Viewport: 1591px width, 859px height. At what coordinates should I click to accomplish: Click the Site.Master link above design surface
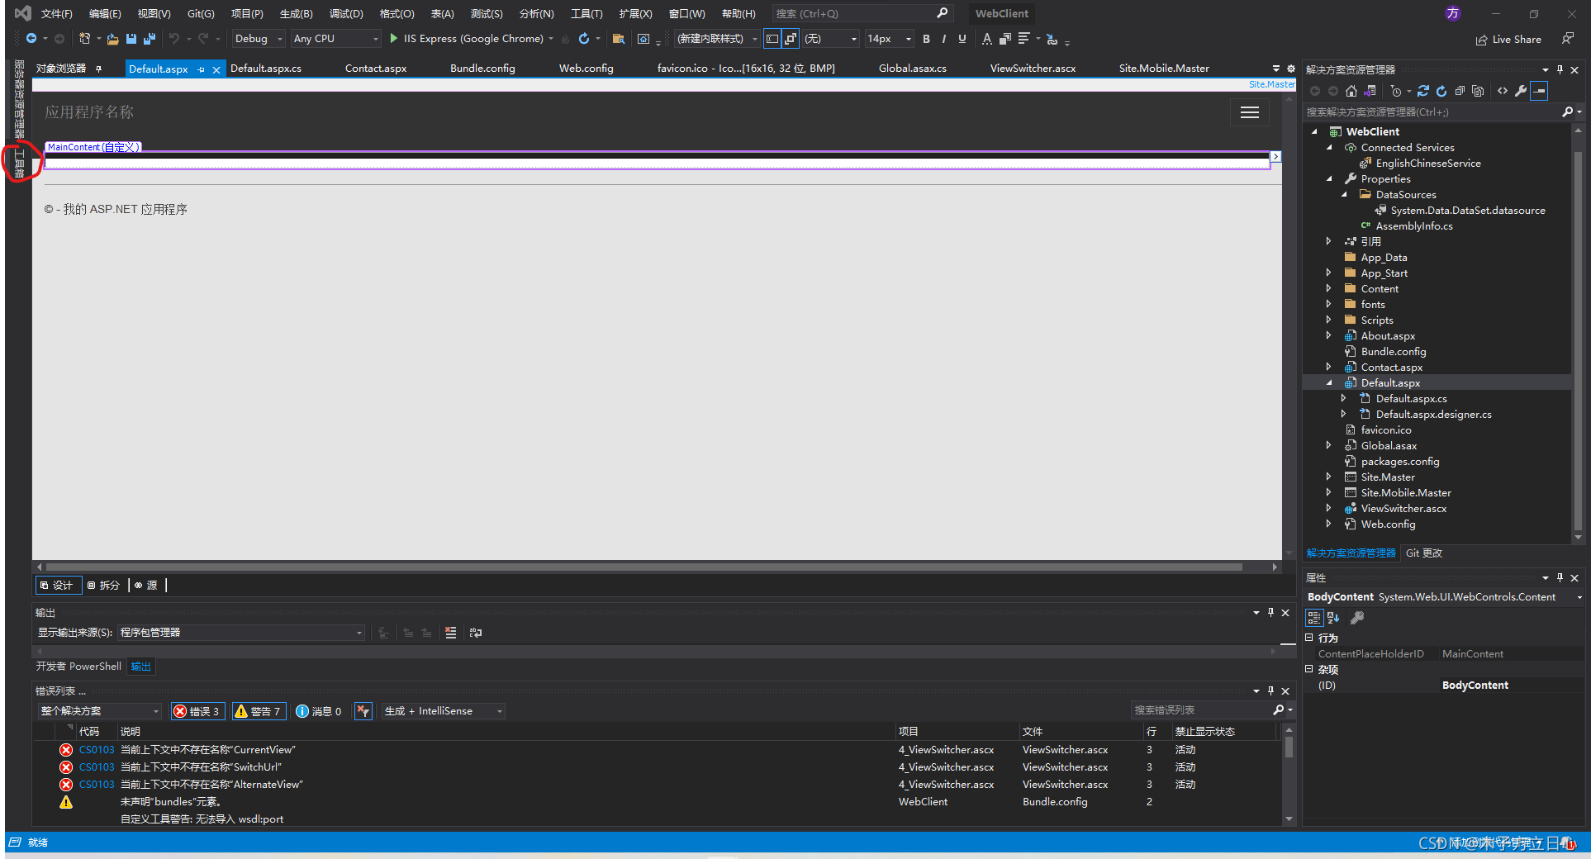click(1271, 84)
